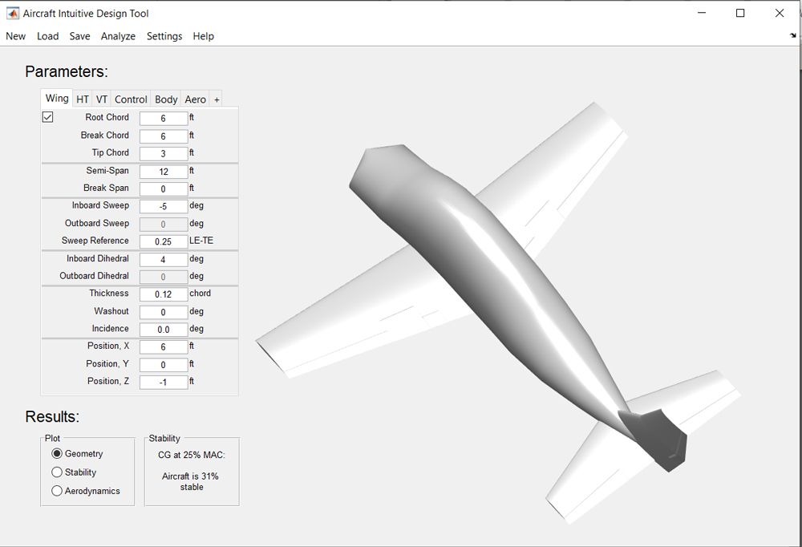Screen dimensions: 802x547
Task: Click the MATLAB app icon in title bar
Action: [x=13, y=14]
